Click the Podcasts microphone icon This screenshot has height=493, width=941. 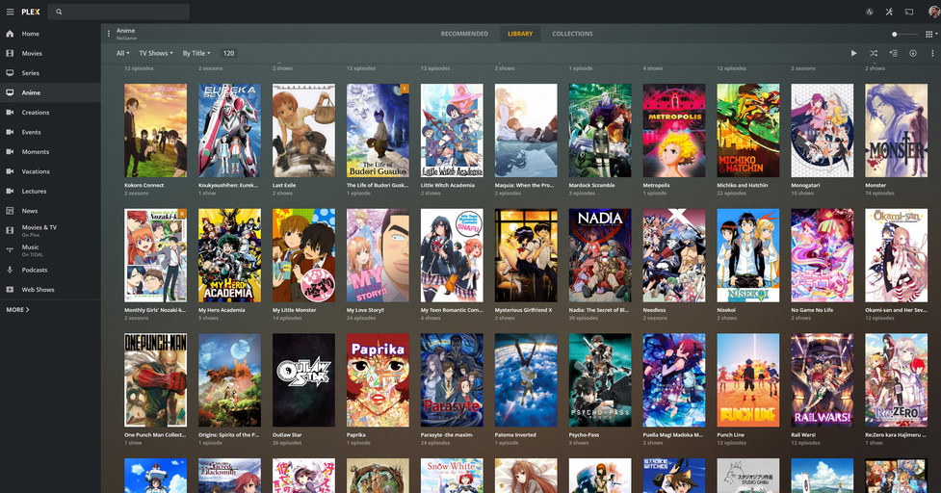[x=10, y=270]
